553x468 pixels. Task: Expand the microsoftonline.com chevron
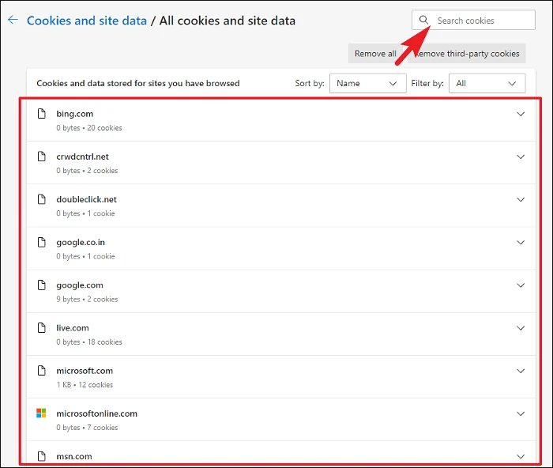[521, 413]
